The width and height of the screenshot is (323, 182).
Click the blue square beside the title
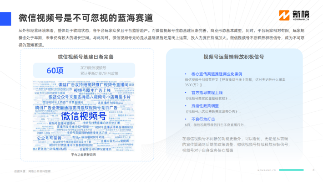pos(5,19)
